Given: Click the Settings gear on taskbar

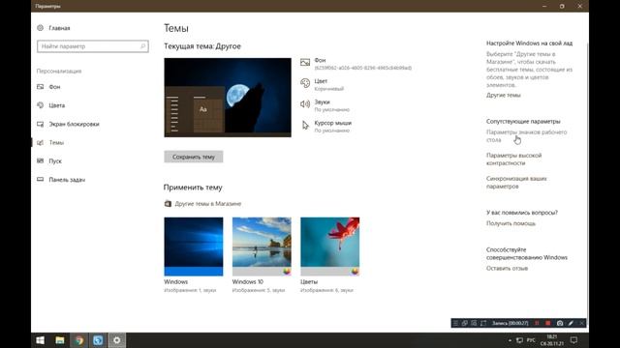Looking at the screenshot, I should pos(117,340).
